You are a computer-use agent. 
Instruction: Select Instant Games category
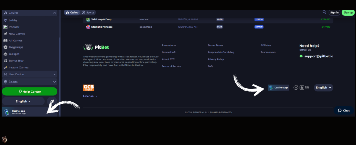(19, 68)
